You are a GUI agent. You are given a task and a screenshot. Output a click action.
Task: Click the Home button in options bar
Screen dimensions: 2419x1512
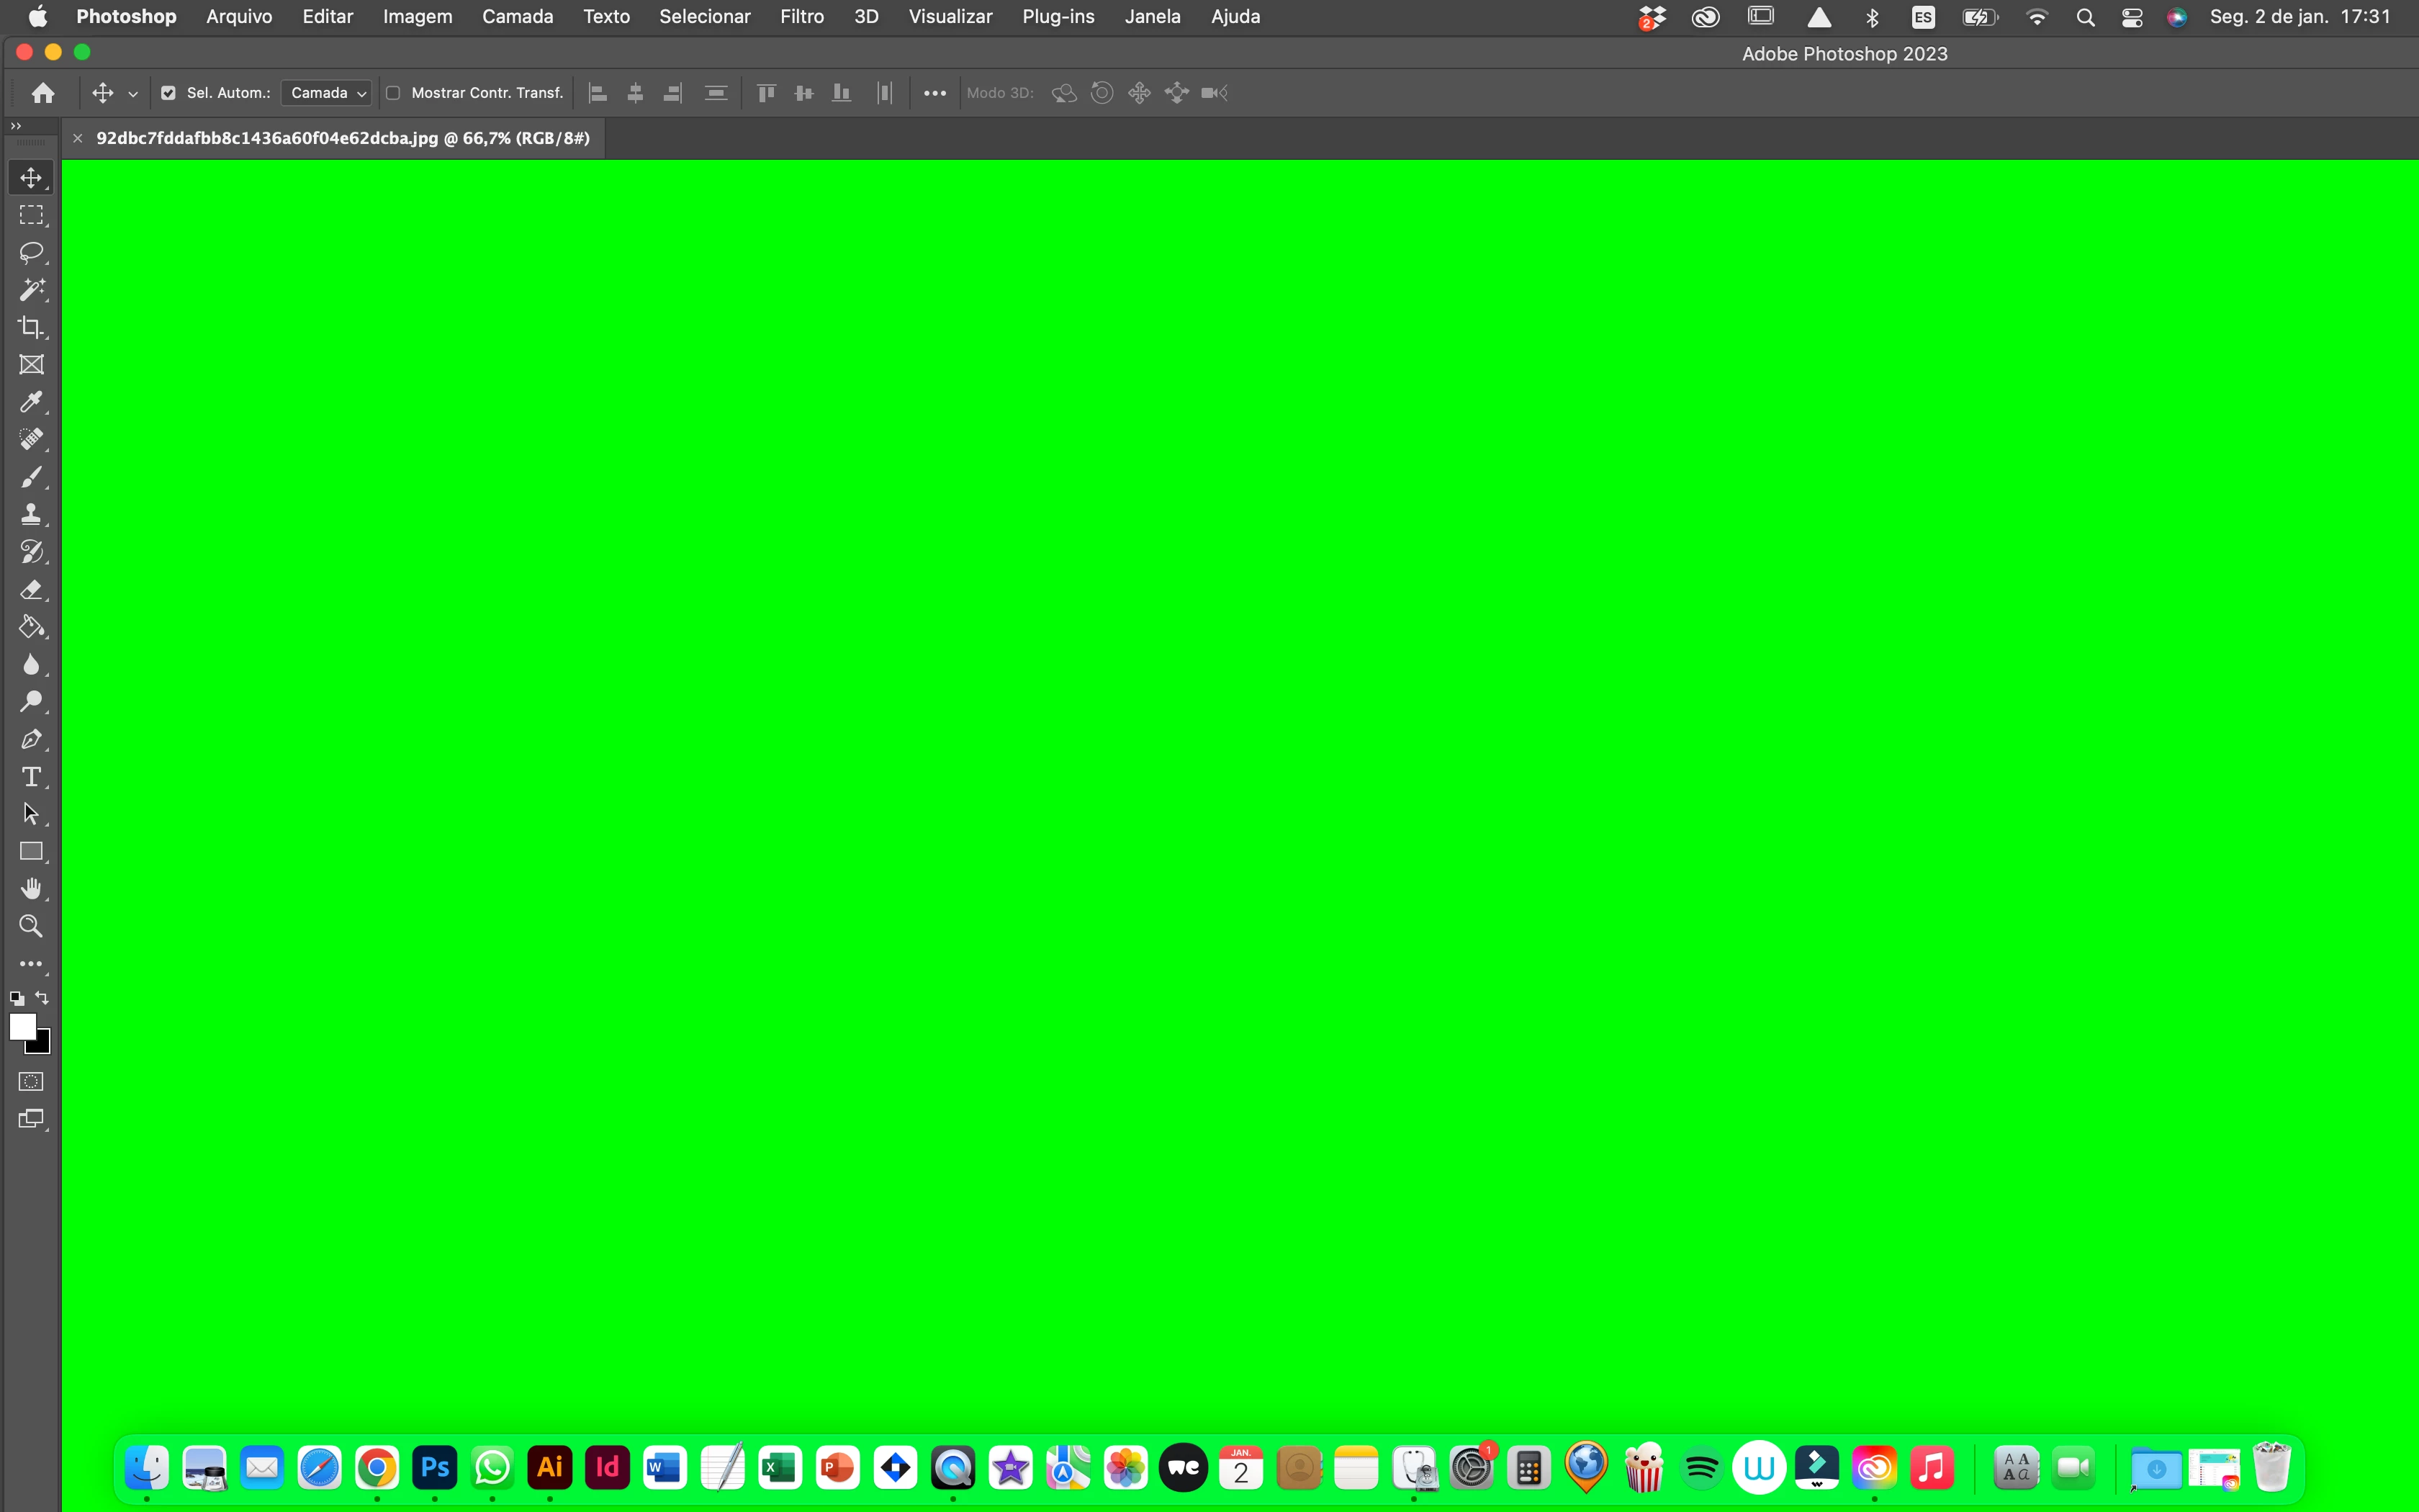click(43, 93)
